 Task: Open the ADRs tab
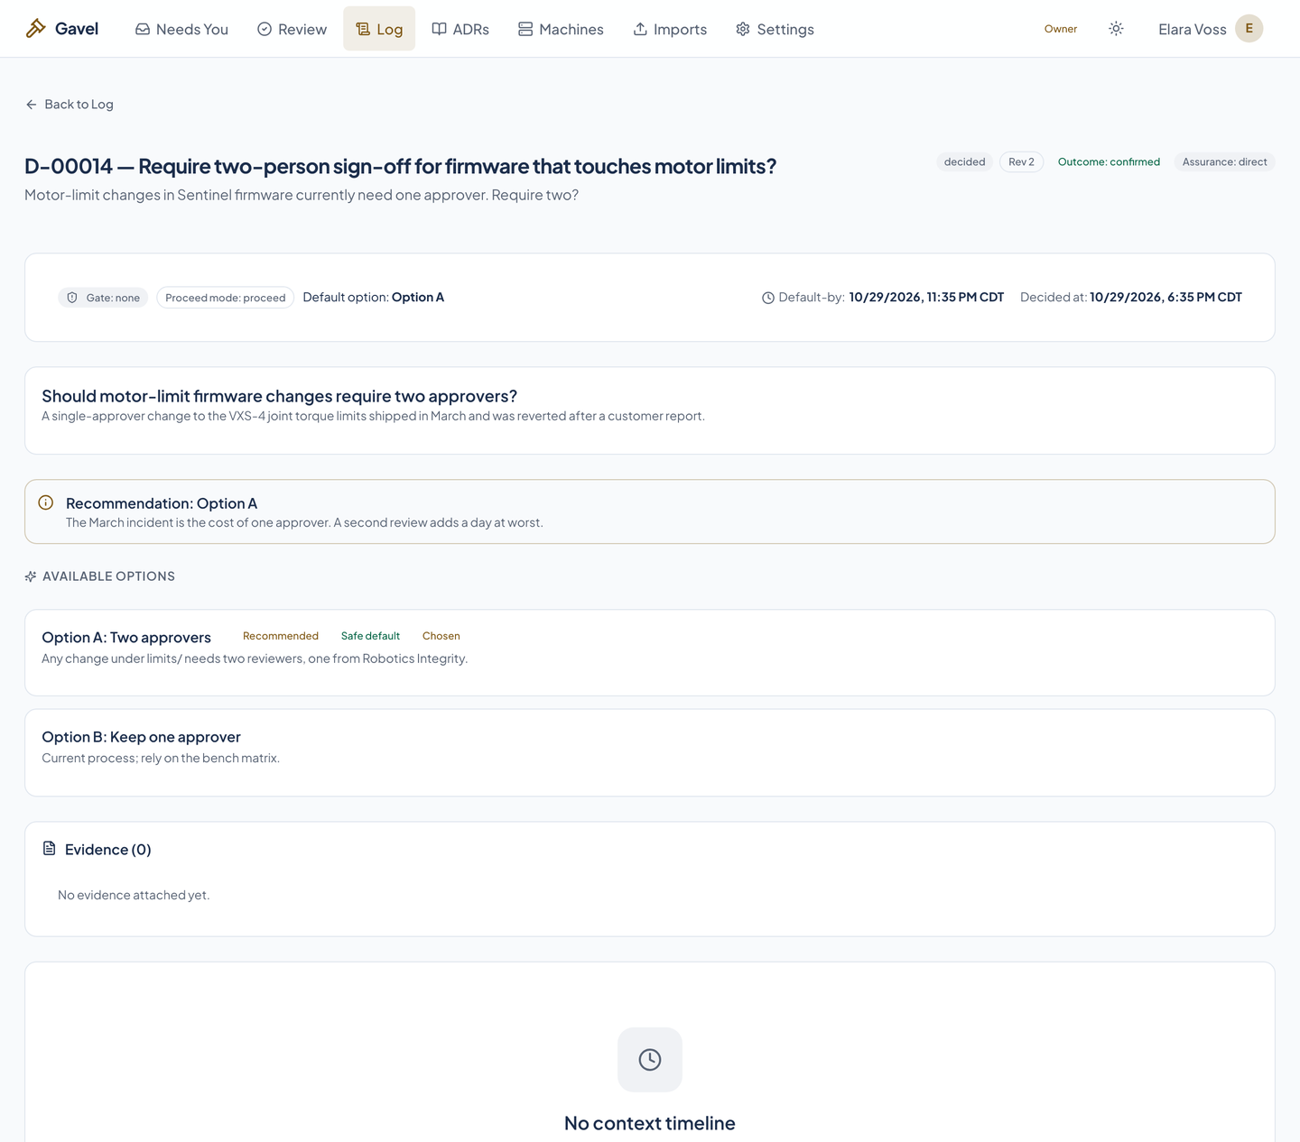460,29
